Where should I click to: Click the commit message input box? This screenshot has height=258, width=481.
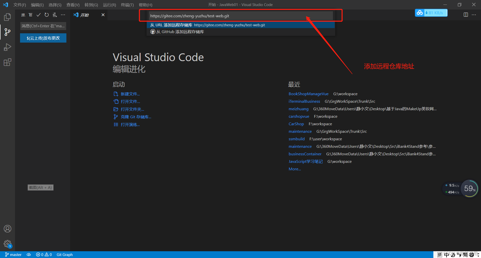pos(43,26)
